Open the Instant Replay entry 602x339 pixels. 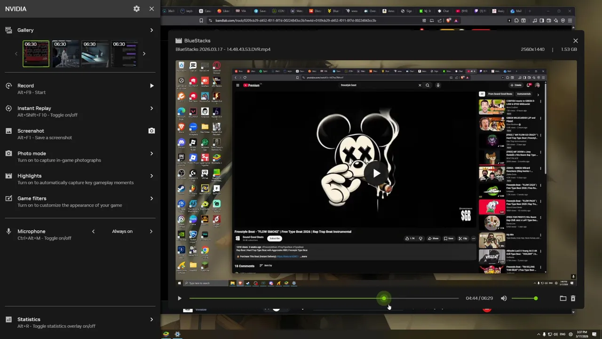point(80,111)
